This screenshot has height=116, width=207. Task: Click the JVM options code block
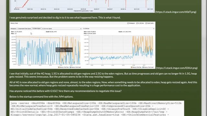click(x=97, y=108)
